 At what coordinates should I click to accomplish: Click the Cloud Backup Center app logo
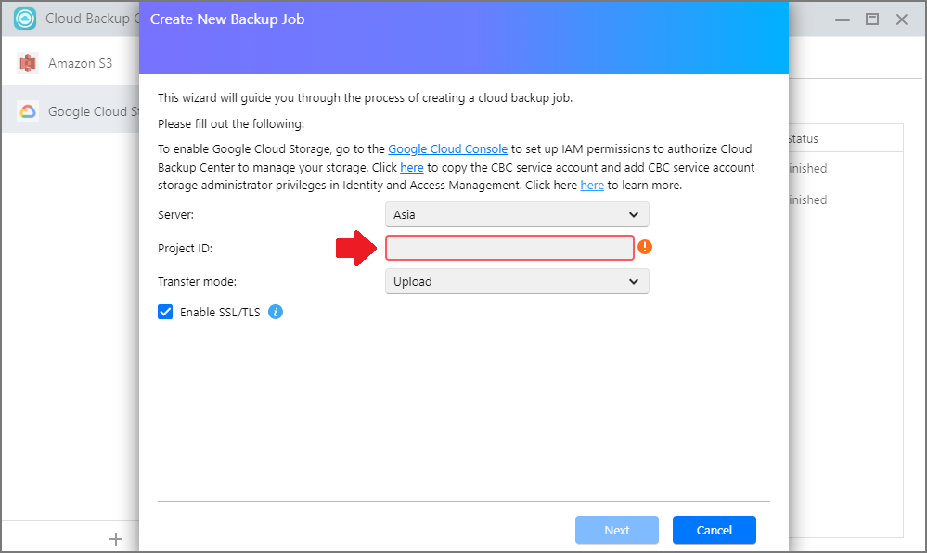25,19
